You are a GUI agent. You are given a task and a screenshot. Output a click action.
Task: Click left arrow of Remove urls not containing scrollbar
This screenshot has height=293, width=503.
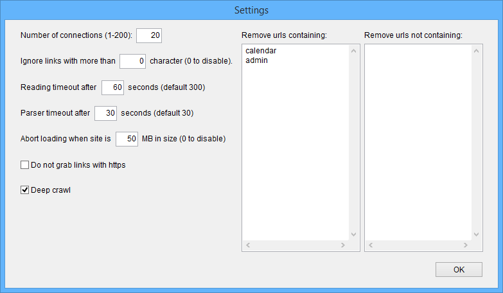370,245
